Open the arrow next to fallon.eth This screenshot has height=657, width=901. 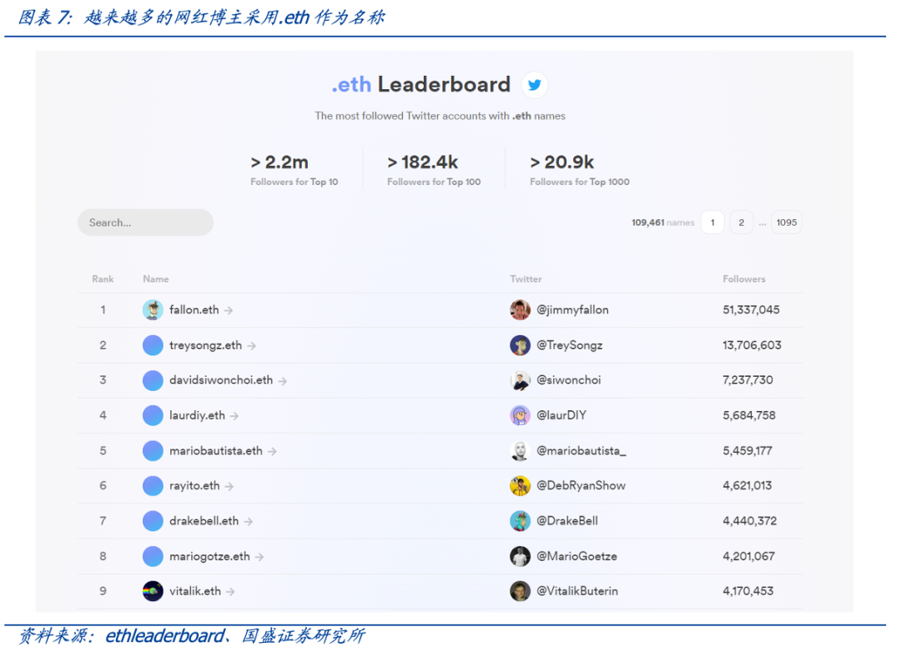click(x=229, y=311)
